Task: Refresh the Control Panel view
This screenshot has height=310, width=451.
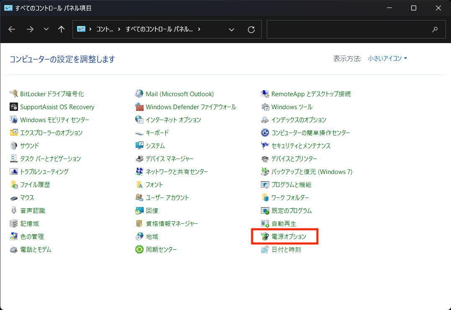Action: click(x=251, y=30)
